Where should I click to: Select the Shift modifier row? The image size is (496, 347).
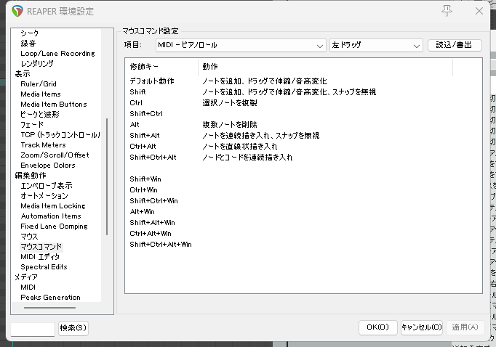tap(304, 92)
